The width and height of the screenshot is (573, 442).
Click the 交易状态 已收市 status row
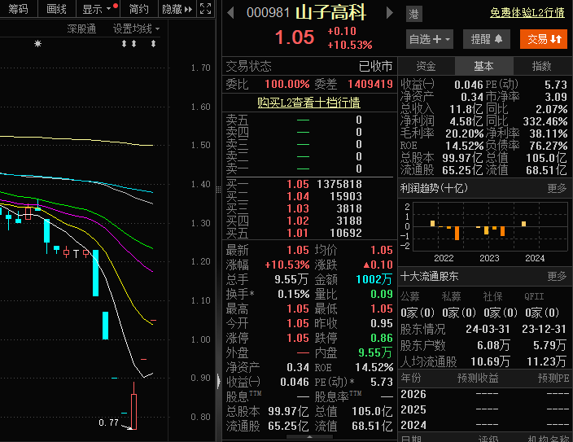pyautogui.click(x=309, y=66)
